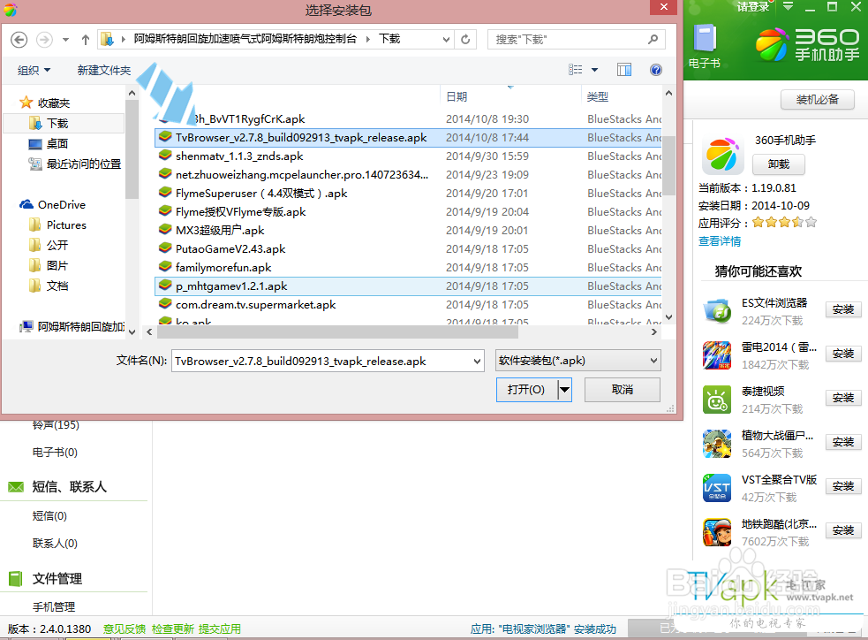Select Flyme授权VFlyme专版.apk file
Image resolution: width=868 pixels, height=640 pixels.
pyautogui.click(x=408, y=211)
